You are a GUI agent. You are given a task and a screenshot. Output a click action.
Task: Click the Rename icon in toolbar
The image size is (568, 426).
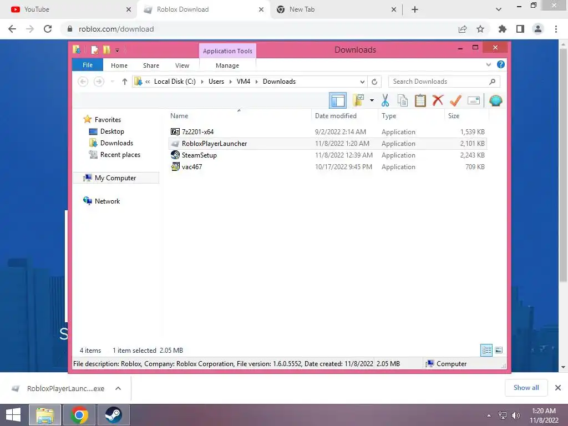click(474, 100)
